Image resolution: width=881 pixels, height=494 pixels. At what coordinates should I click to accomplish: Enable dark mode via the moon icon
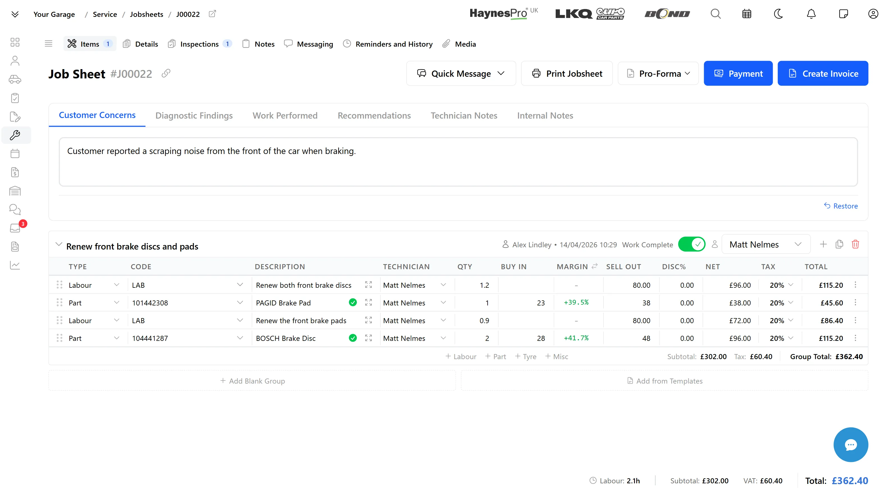pos(778,14)
